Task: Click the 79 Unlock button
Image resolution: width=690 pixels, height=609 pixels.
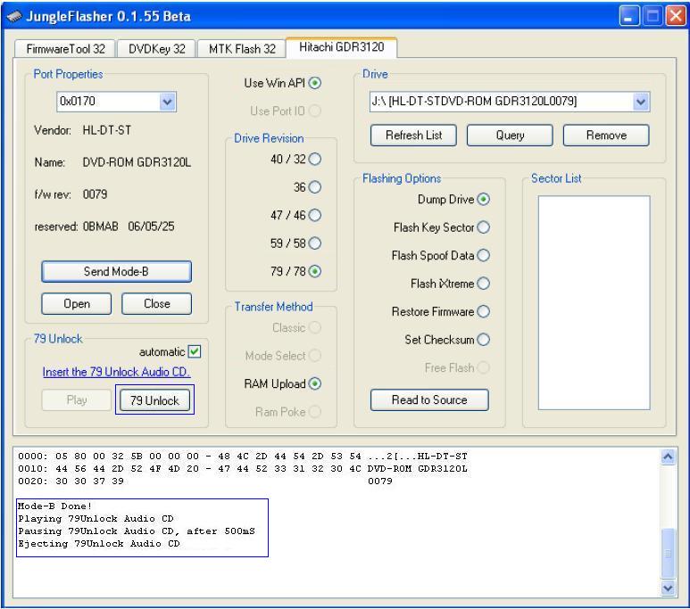Action: [x=154, y=400]
